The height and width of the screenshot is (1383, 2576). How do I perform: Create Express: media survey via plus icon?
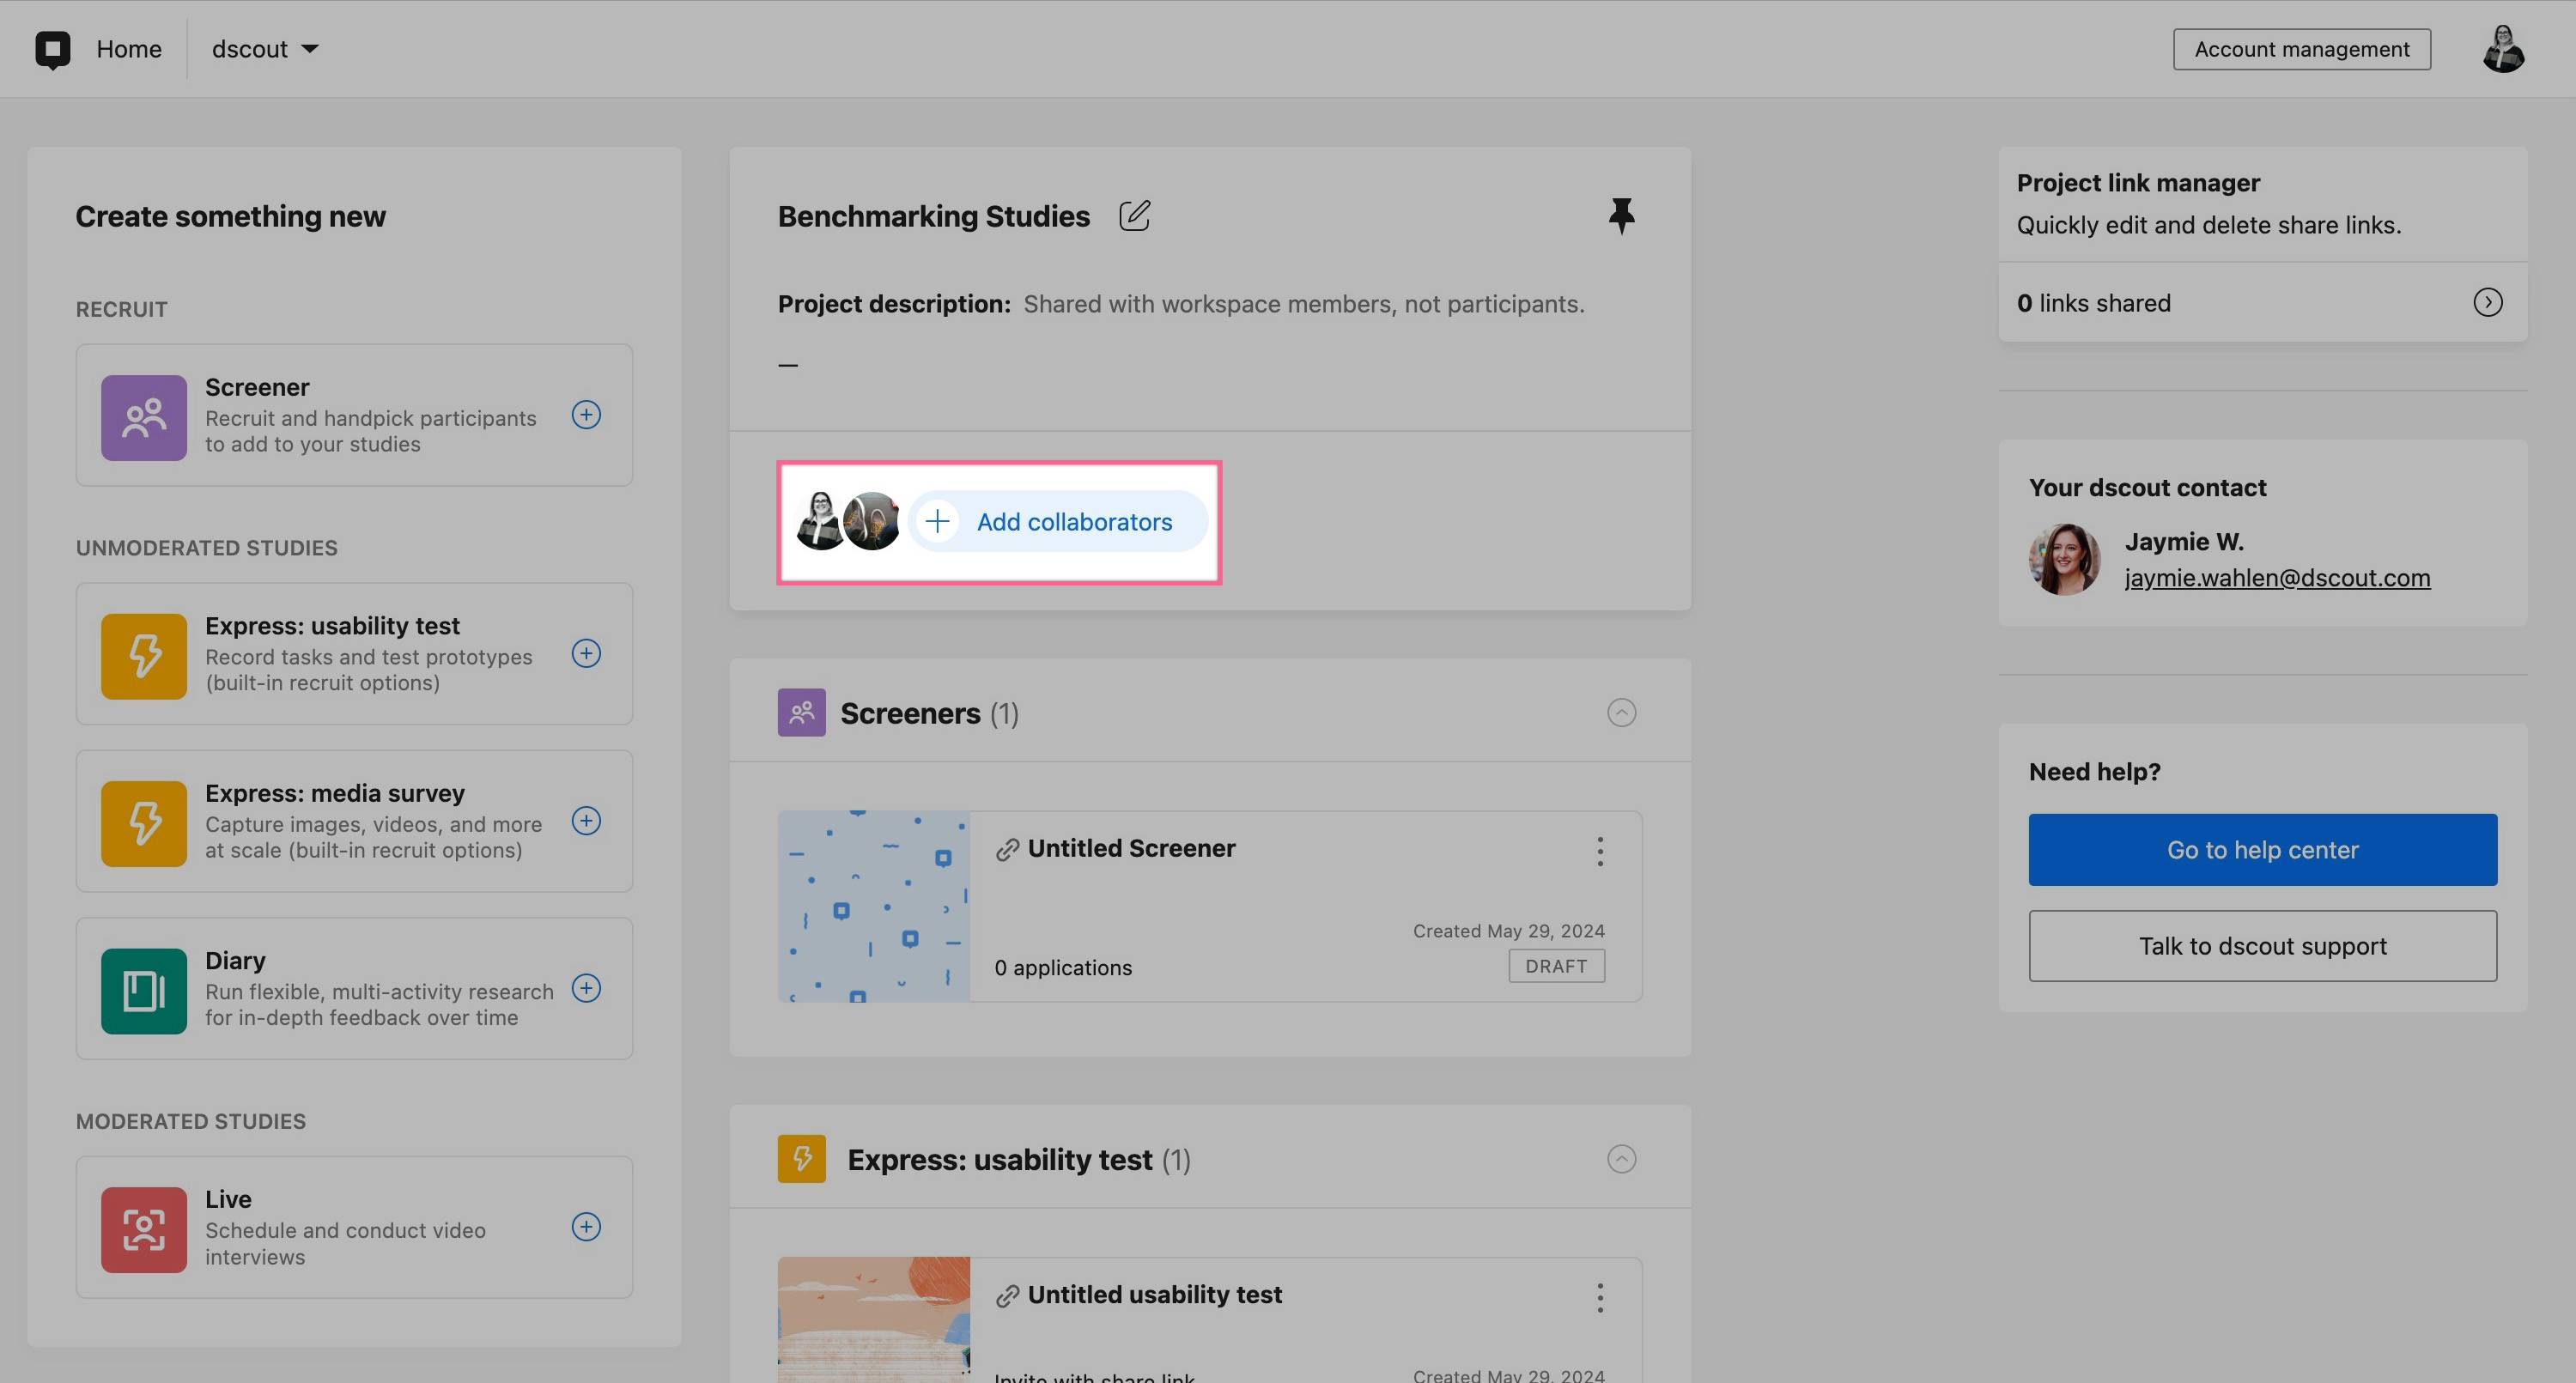[586, 821]
